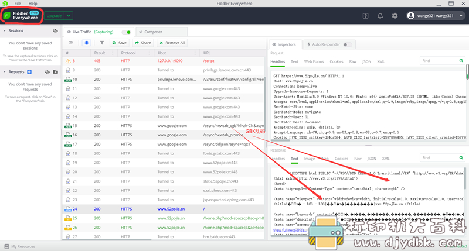This screenshot has width=469, height=251.
Task: Open the sessions list menu icon
Action: [x=71, y=43]
